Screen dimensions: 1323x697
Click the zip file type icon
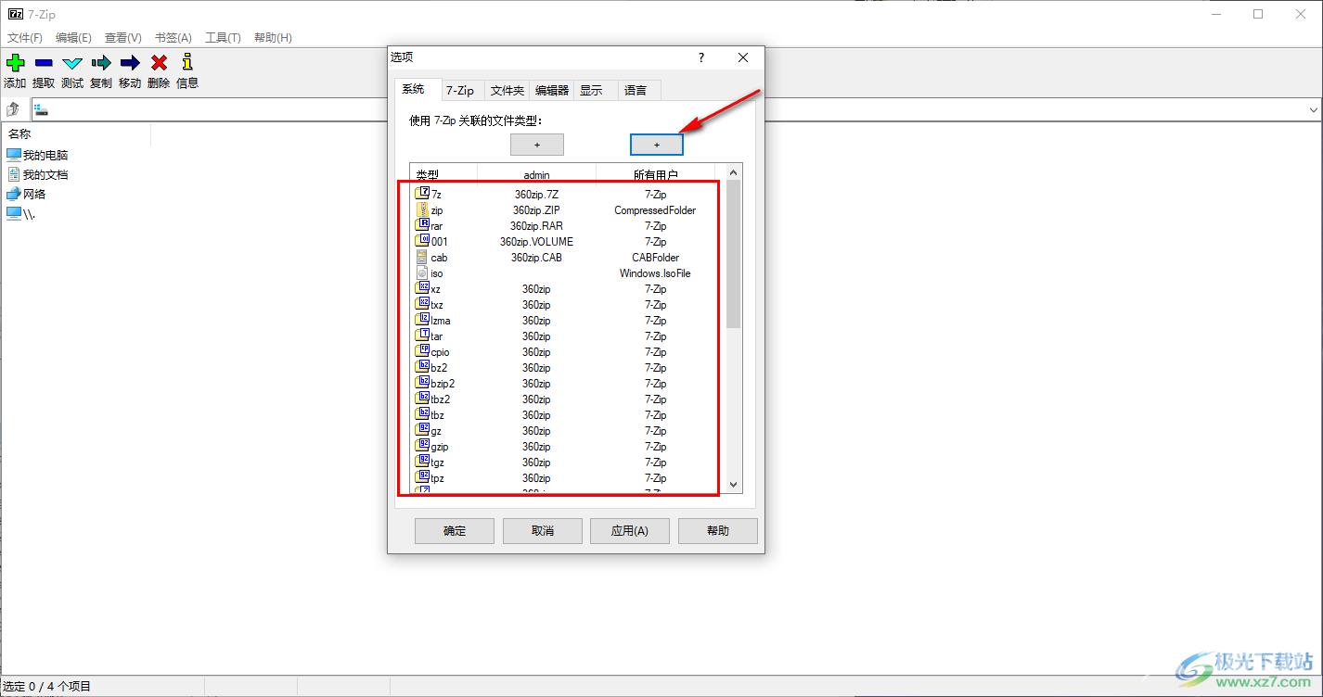(x=423, y=209)
